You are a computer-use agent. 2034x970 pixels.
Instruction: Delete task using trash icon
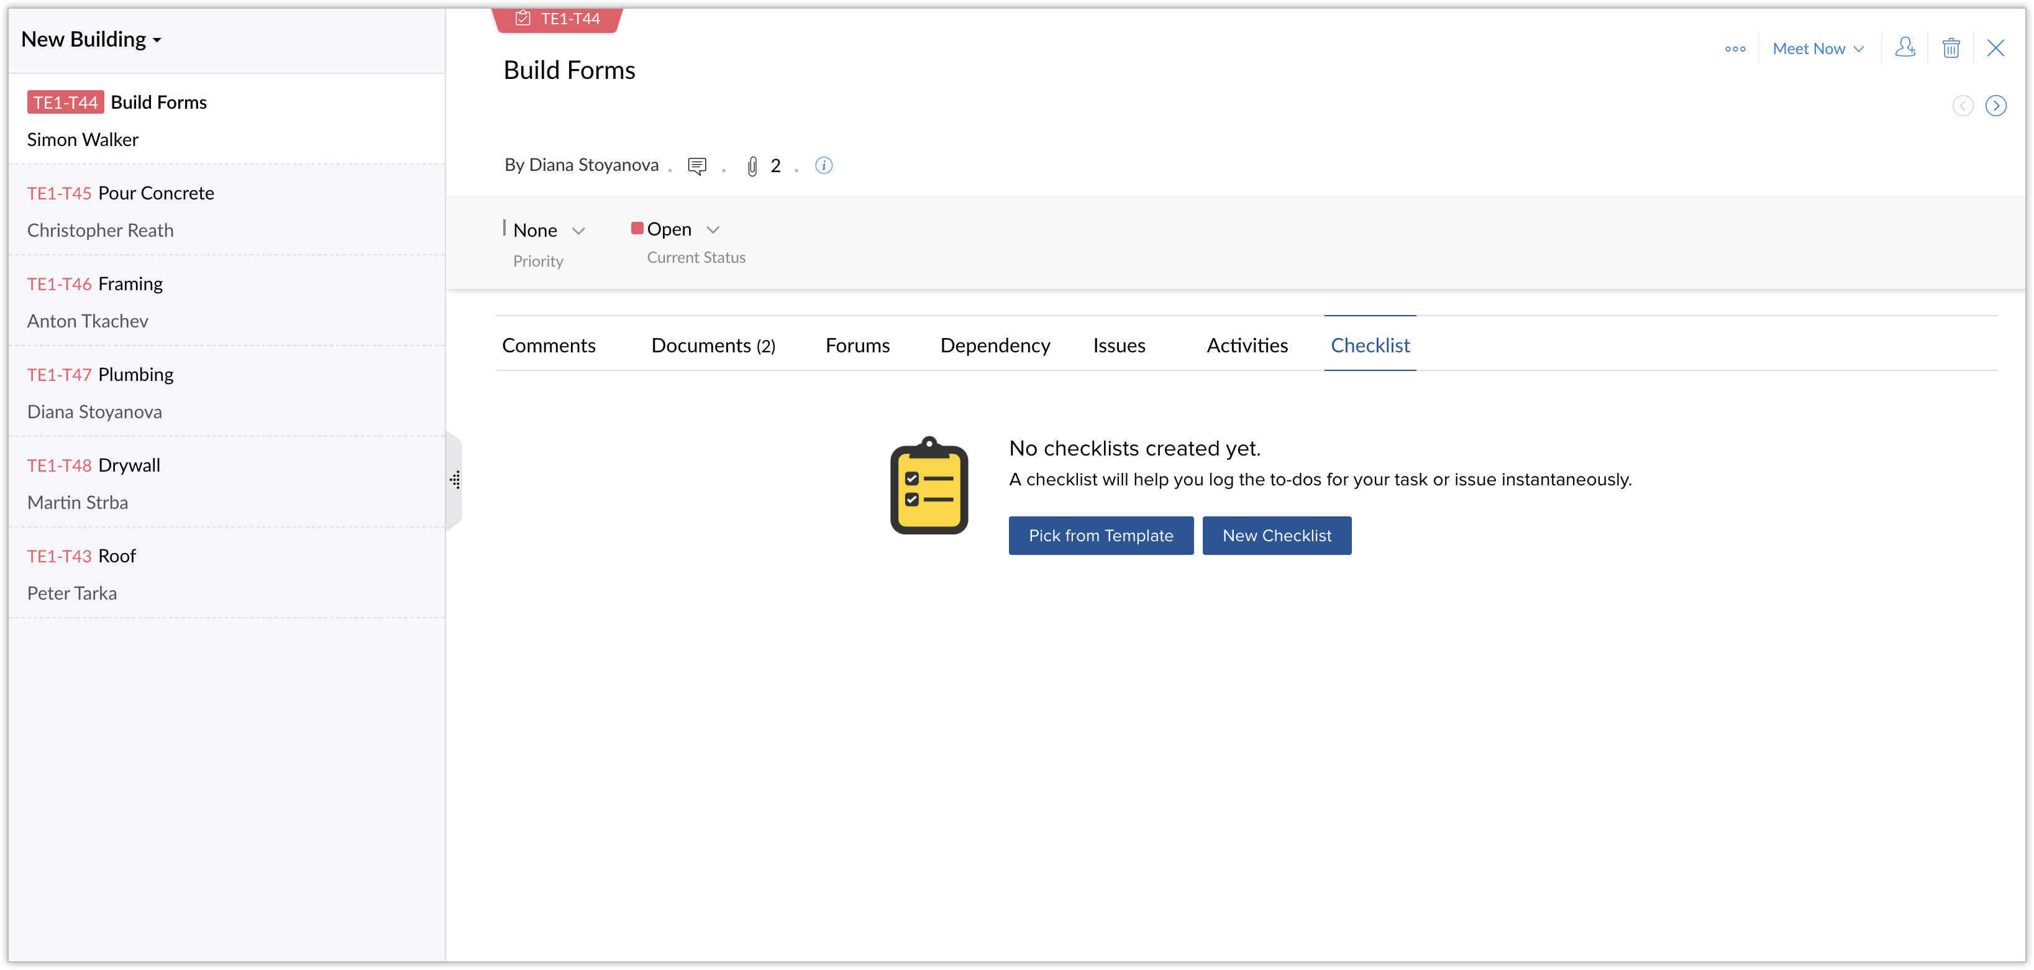click(x=1950, y=48)
